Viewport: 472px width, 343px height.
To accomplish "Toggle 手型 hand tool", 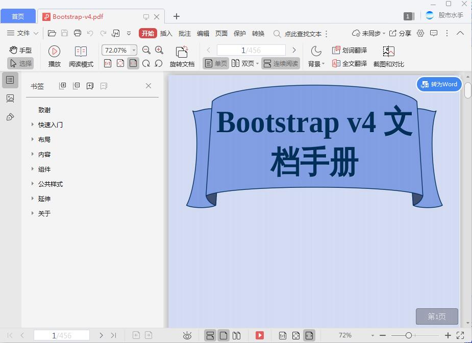I will click(20, 50).
